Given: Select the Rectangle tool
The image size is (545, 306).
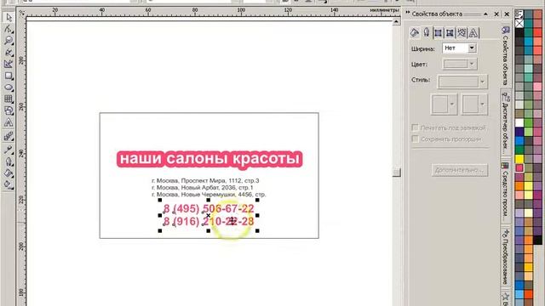Looking at the screenshot, I should tap(9, 76).
